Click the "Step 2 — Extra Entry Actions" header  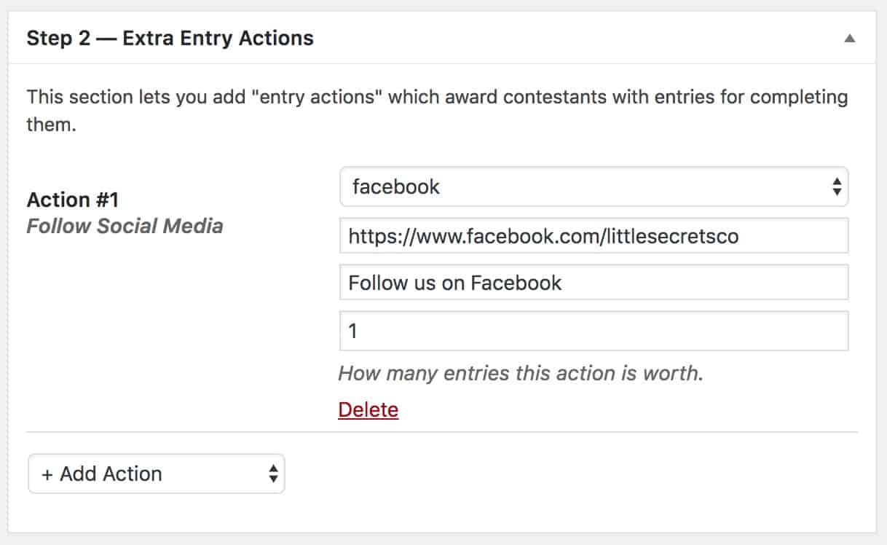170,37
